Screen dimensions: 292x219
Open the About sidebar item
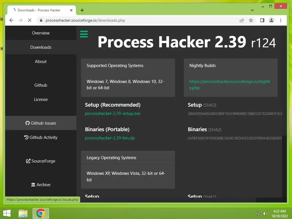tap(41, 62)
